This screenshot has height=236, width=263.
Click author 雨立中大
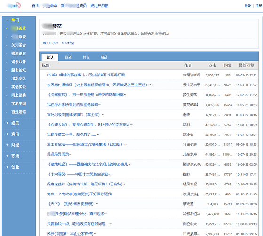pyautogui.click(x=190, y=224)
